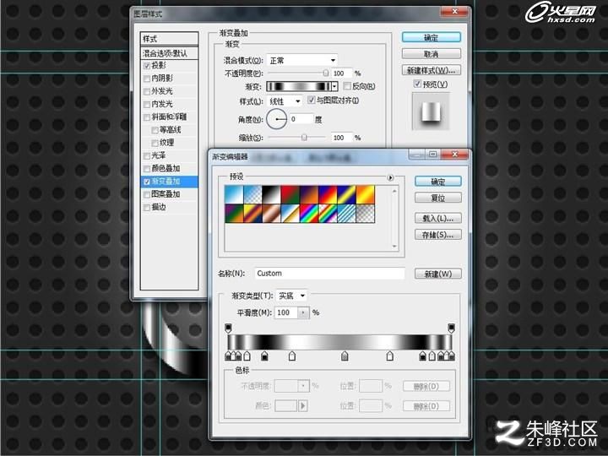Select the violet-green-orange gradient preset

pos(234,214)
